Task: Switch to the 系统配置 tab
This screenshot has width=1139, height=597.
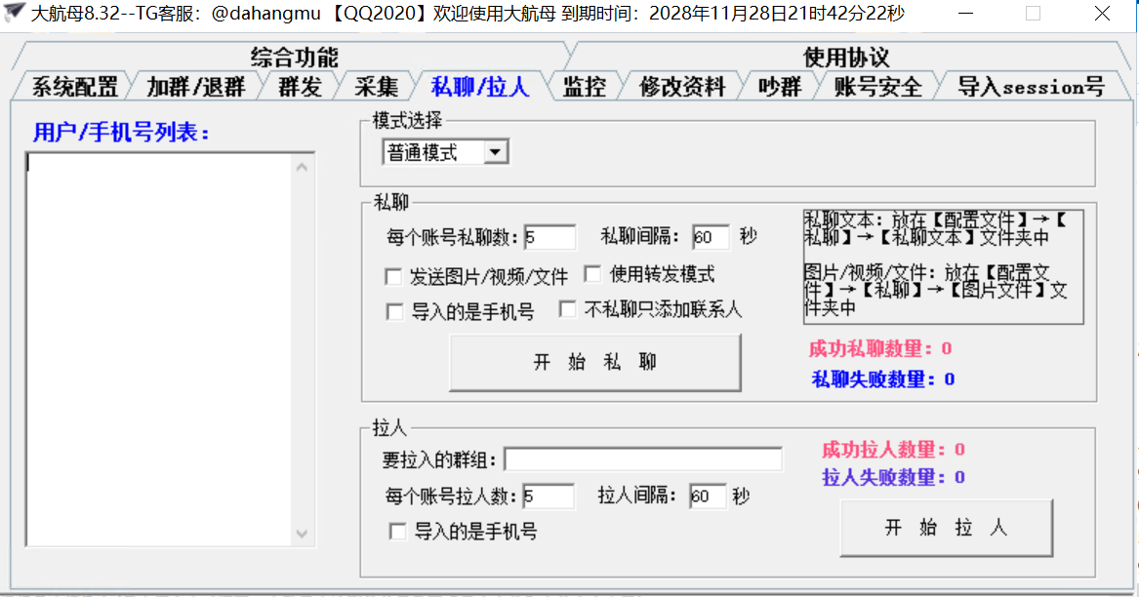Action: click(x=74, y=87)
